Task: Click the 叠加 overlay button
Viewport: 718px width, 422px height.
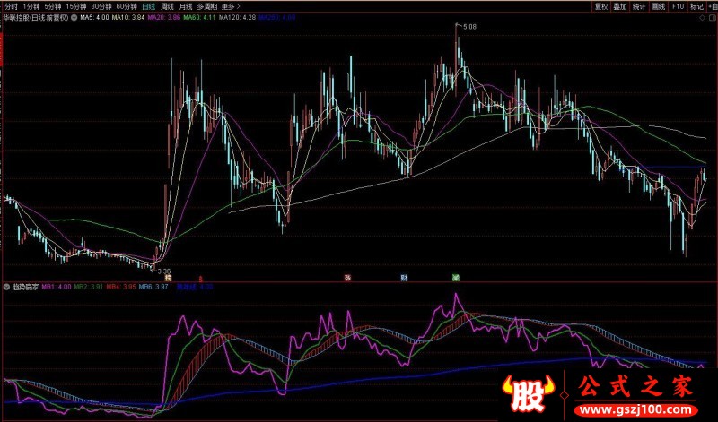Action: (620, 5)
